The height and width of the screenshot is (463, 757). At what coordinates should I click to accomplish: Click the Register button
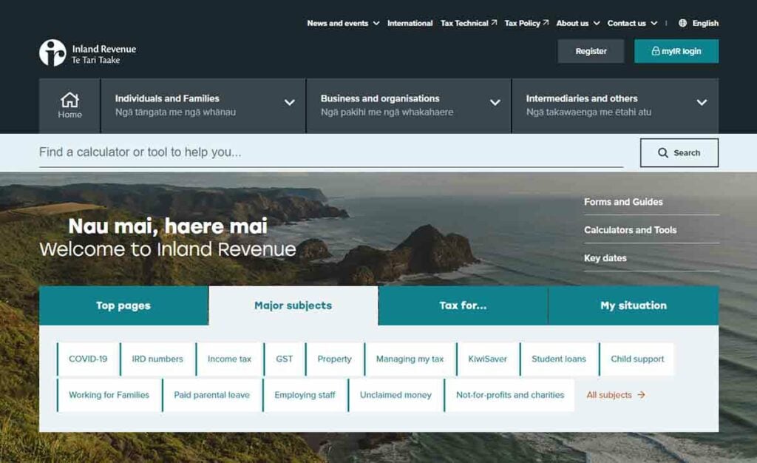point(591,51)
